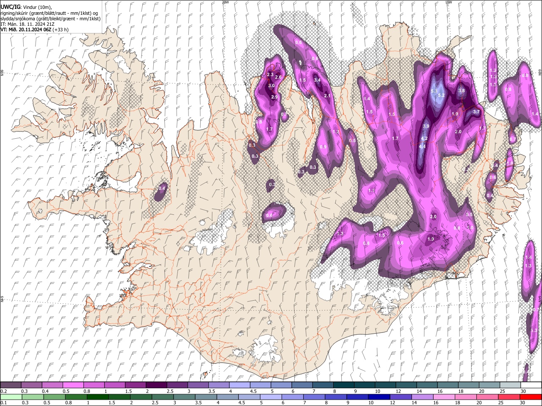
Task: Pick light-pink 0.5–0.8 swatch in upper snow legend
Action: click(x=73, y=385)
